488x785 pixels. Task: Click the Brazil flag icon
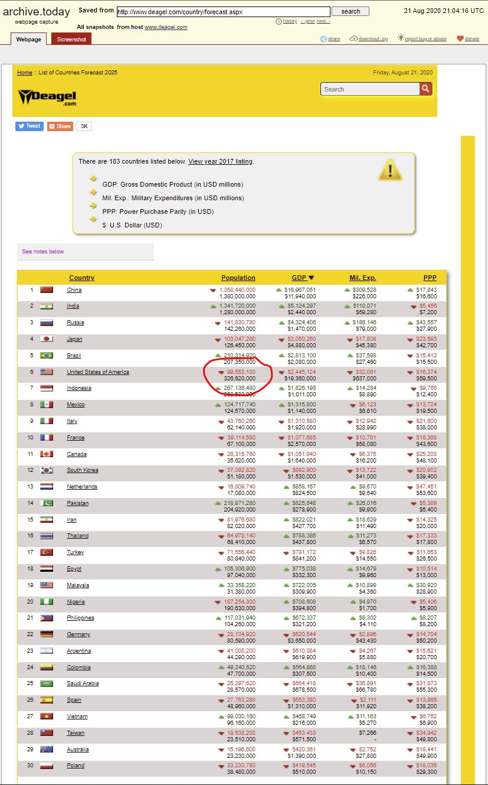tap(47, 356)
